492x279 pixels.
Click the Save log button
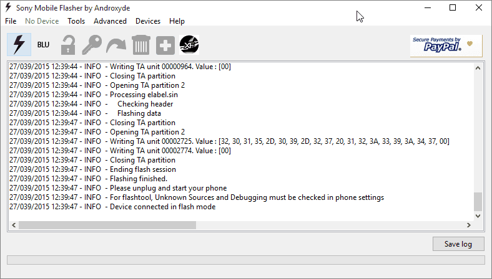[458, 244]
